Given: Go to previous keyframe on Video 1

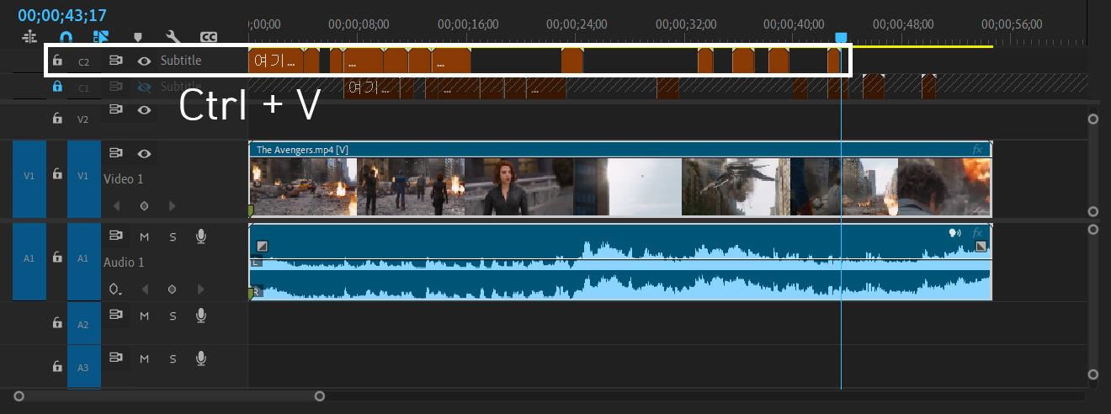Looking at the screenshot, I should 116,205.
